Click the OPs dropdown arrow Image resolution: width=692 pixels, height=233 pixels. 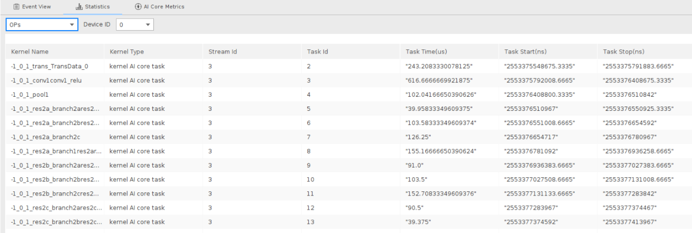pyautogui.click(x=71, y=25)
